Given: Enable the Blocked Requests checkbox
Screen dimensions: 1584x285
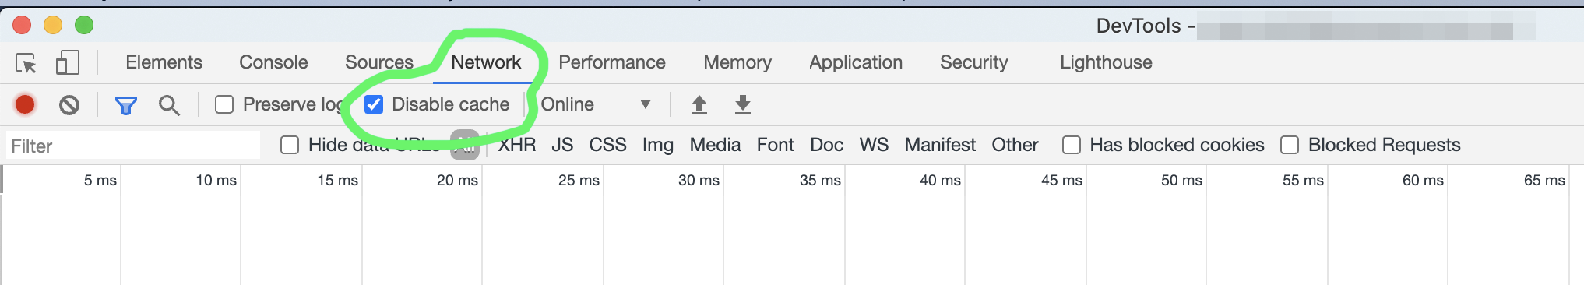Looking at the screenshot, I should pos(1290,145).
